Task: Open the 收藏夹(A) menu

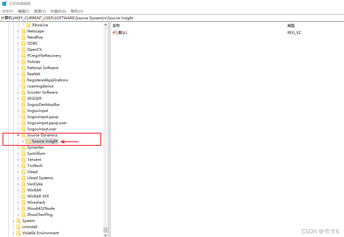Action: [58, 11]
